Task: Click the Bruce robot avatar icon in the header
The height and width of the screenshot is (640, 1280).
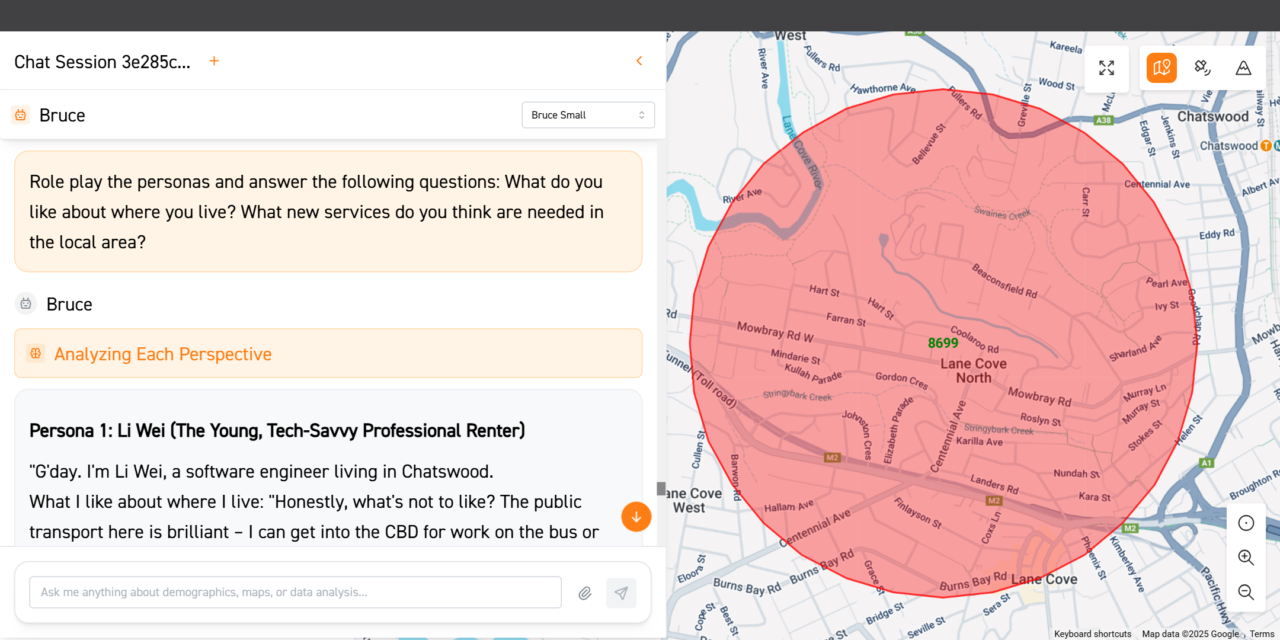Action: click(21, 115)
